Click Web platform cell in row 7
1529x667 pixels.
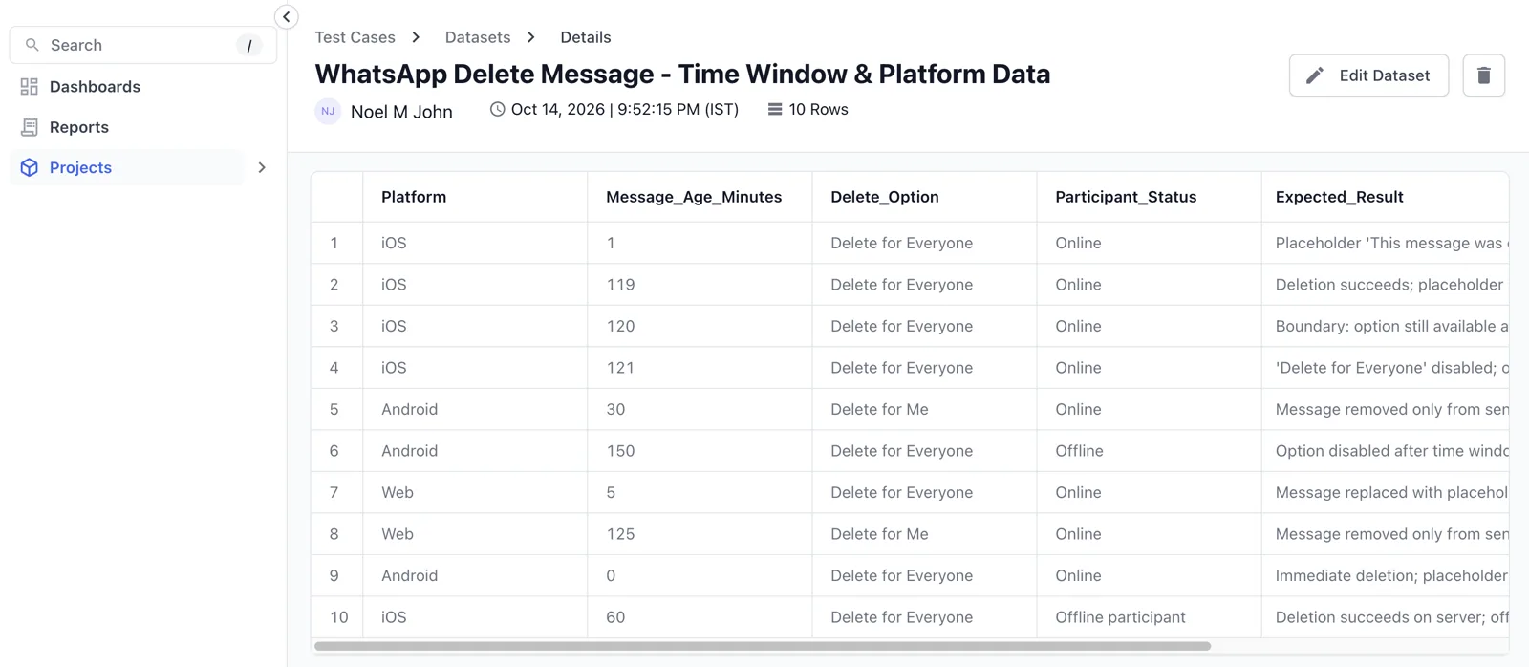tap(475, 492)
